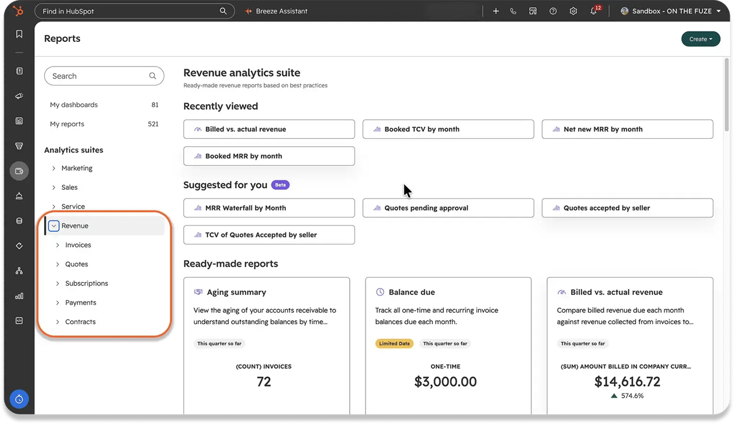
Task: Open the Booked MRR by month report
Action: (x=269, y=156)
